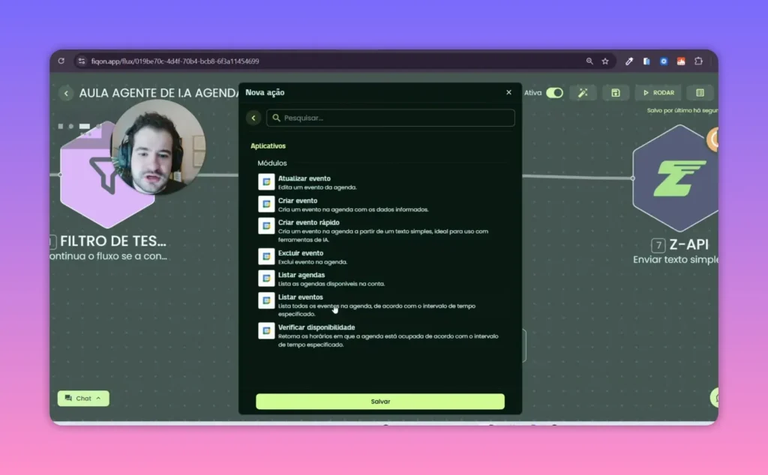Open the list panel icon beside RODAR
The height and width of the screenshot is (475, 768).
point(700,93)
